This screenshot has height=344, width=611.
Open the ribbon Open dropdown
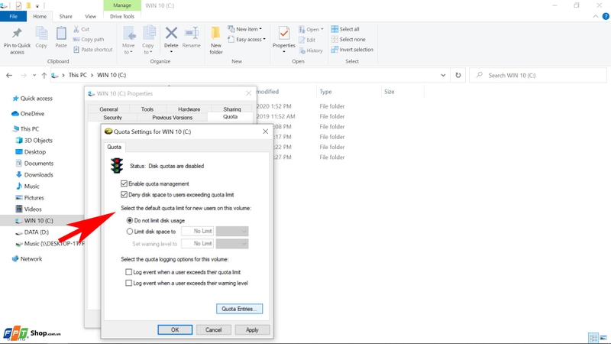312,29
